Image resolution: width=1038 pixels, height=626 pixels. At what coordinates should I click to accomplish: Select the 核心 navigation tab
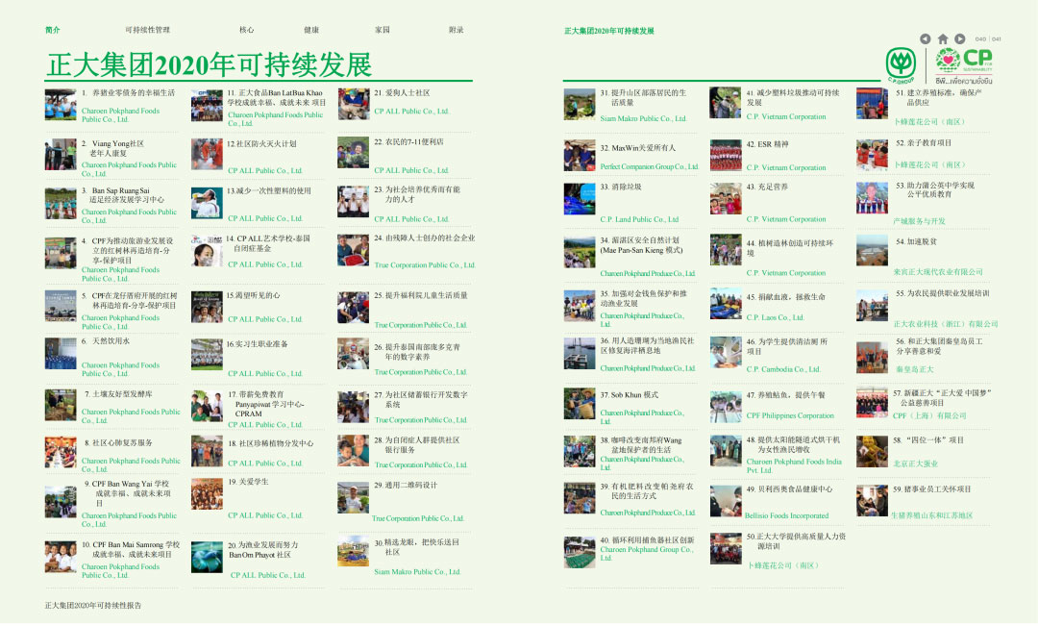pyautogui.click(x=247, y=30)
